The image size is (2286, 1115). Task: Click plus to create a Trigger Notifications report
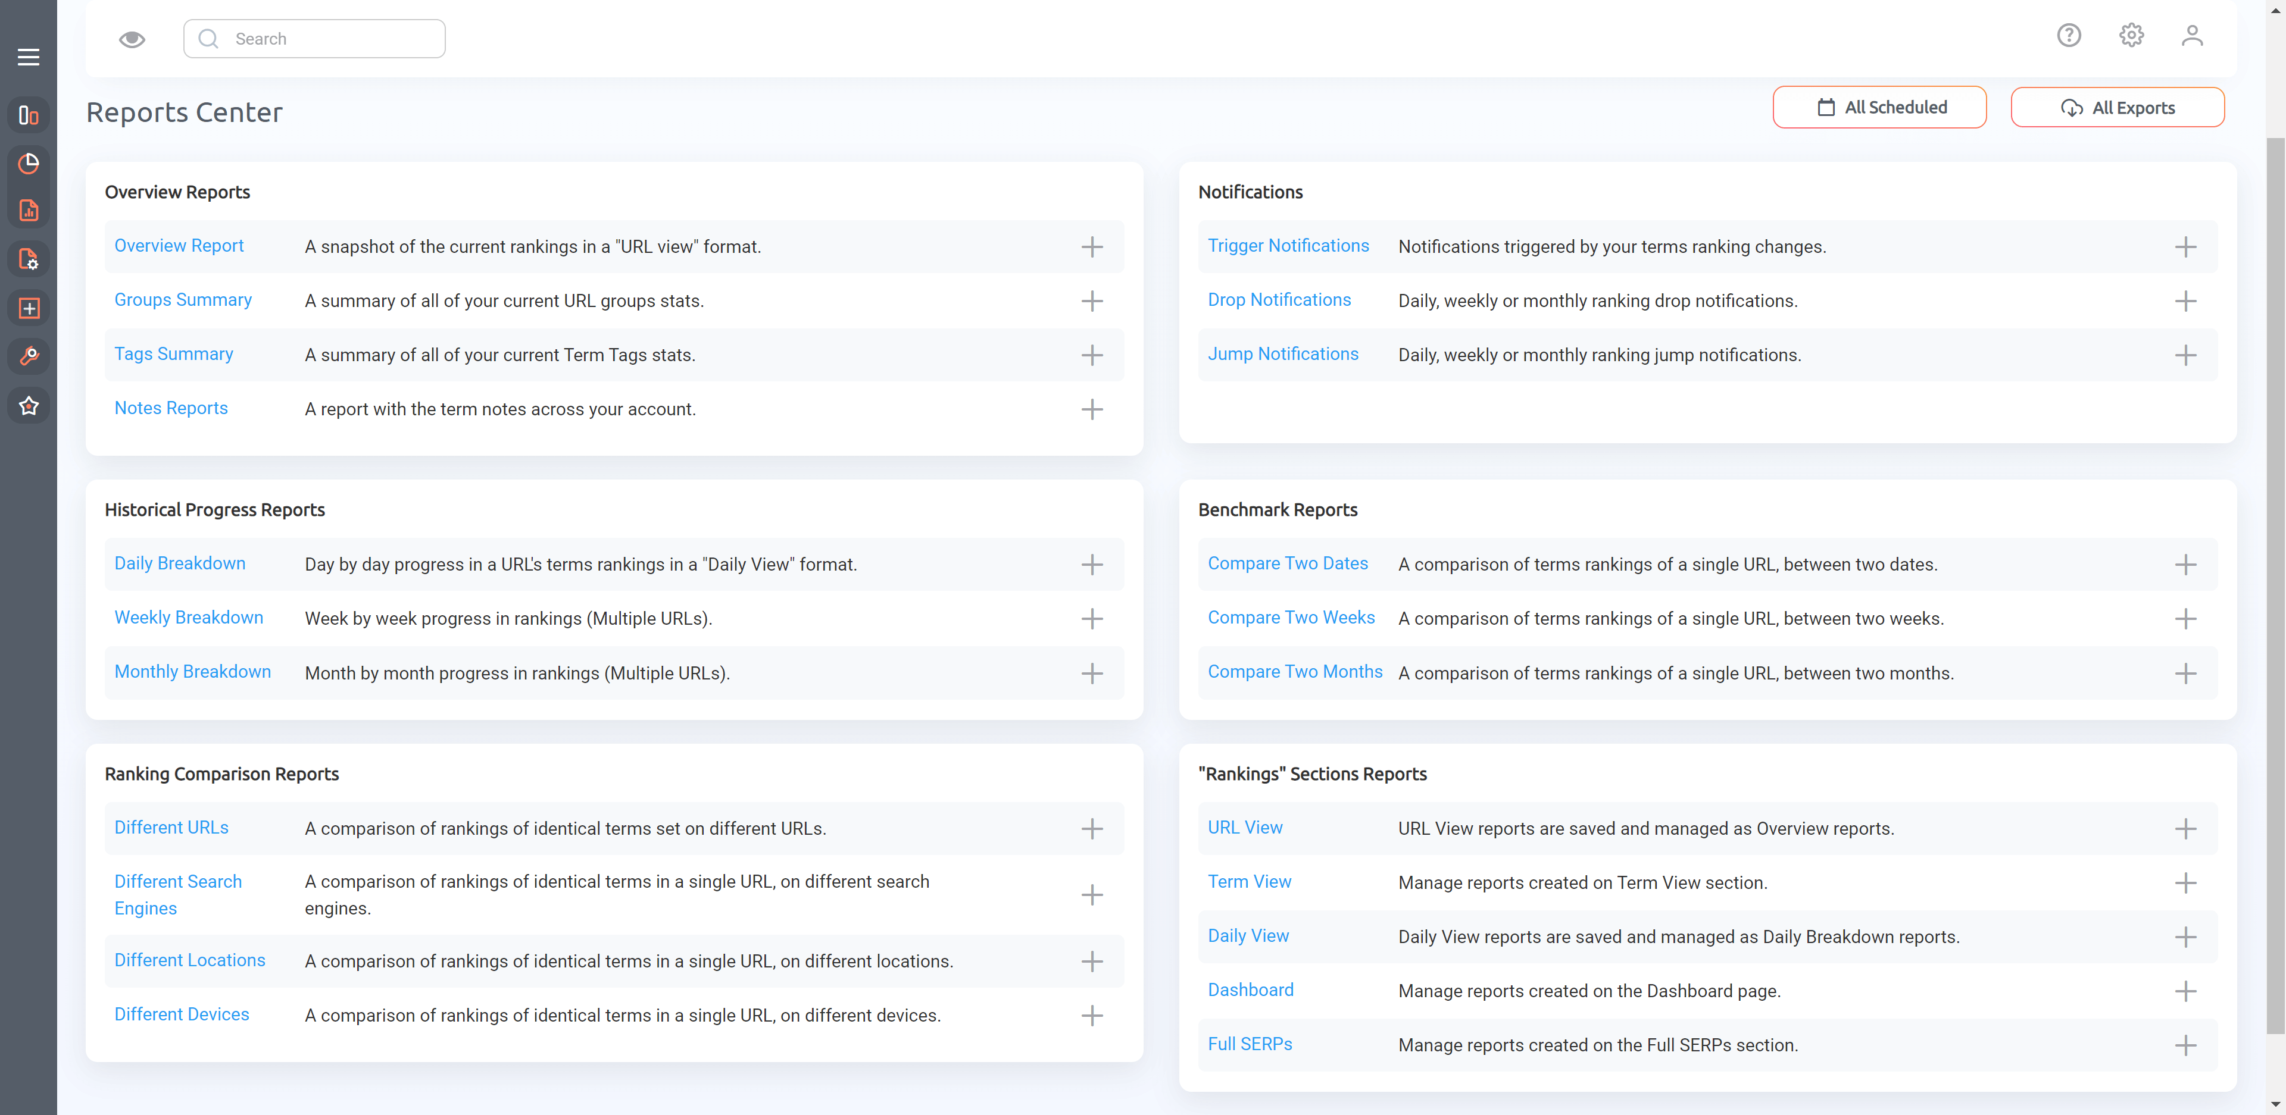tap(2187, 246)
